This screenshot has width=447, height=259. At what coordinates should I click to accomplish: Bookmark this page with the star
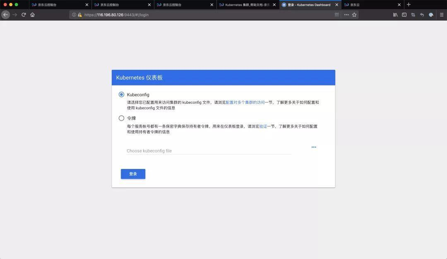coord(354,15)
